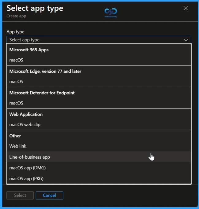Click the Other group header

click(15, 136)
